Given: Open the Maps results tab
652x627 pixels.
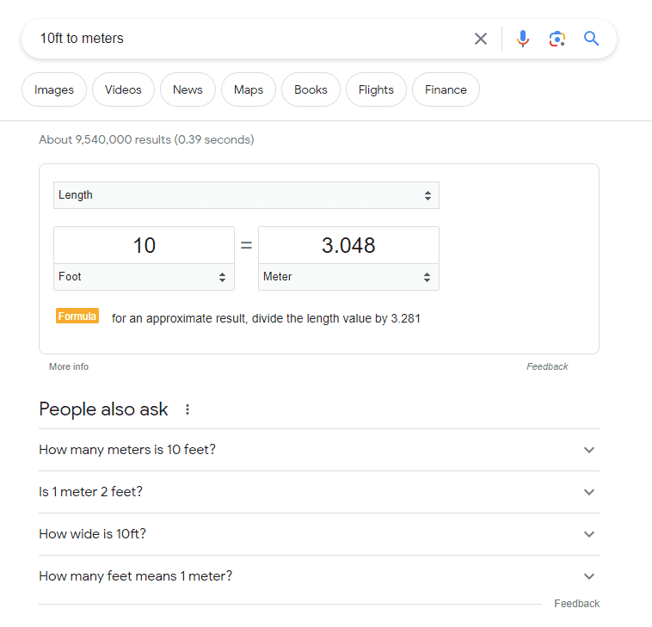Looking at the screenshot, I should click(x=249, y=89).
